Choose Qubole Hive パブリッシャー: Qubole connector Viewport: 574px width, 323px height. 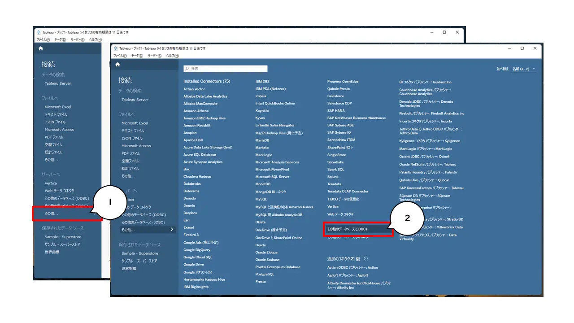click(x=424, y=180)
